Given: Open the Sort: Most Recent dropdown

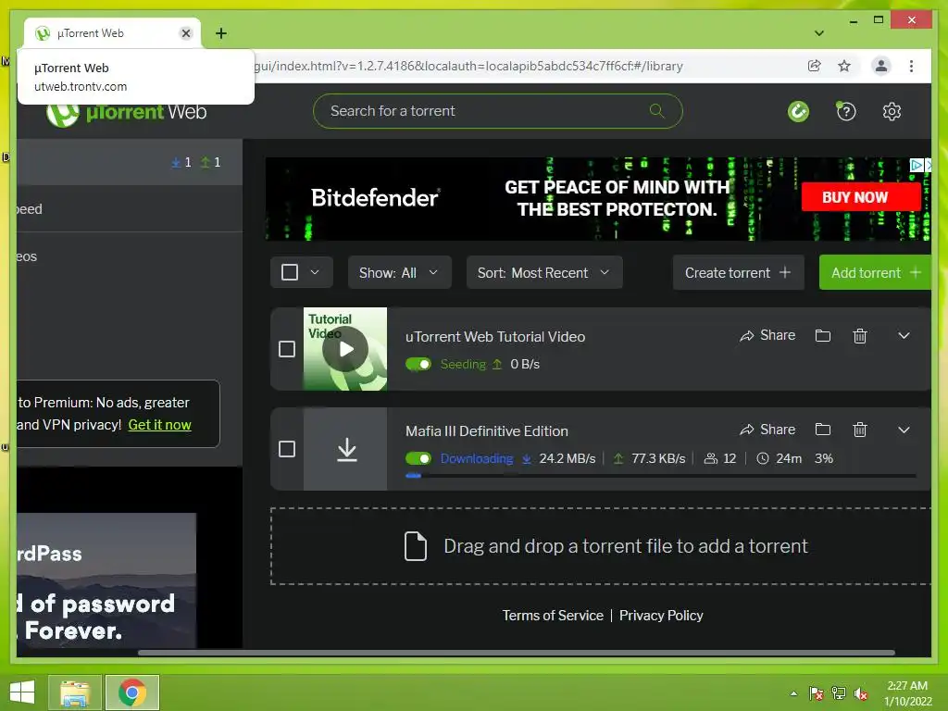Looking at the screenshot, I should click(544, 273).
